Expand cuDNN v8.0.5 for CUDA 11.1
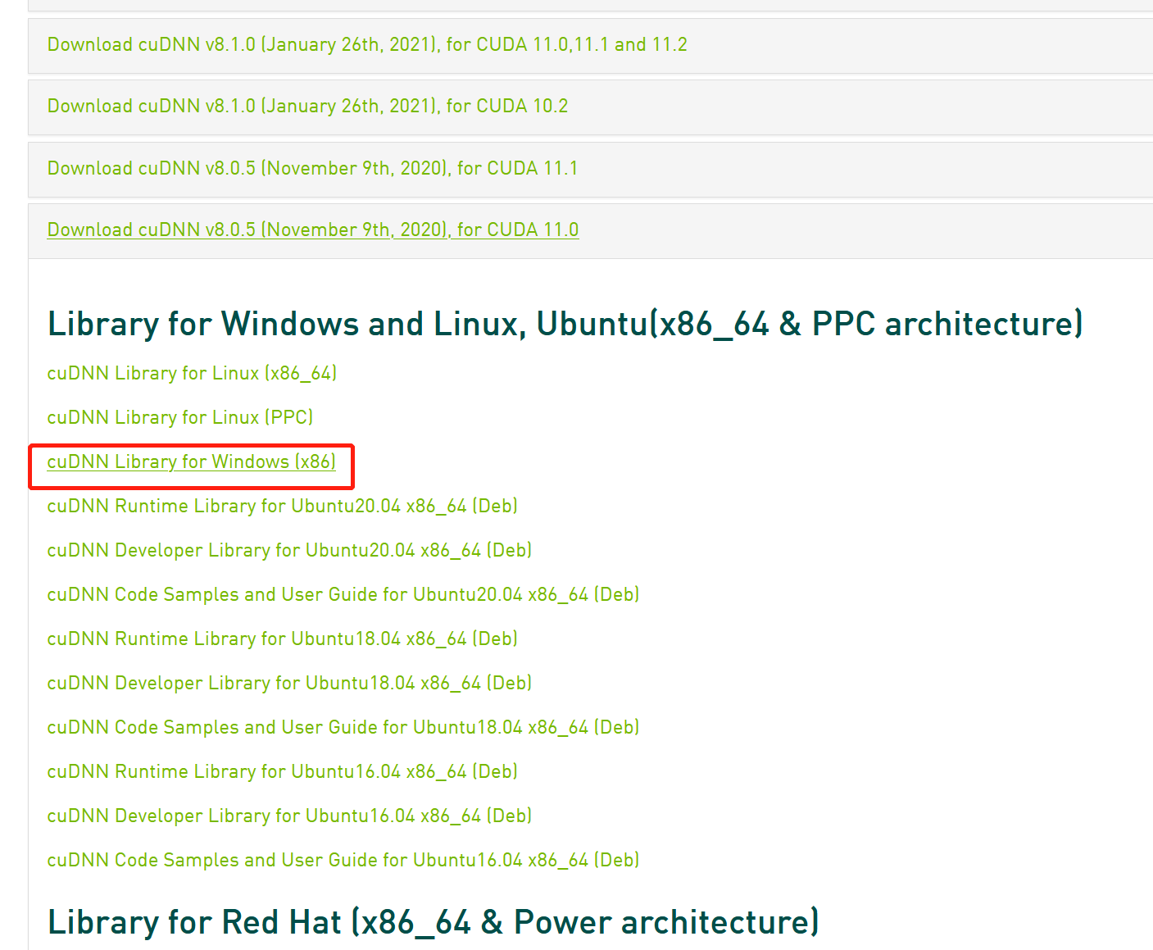Viewport: 1153px width, 950px height. tap(312, 168)
